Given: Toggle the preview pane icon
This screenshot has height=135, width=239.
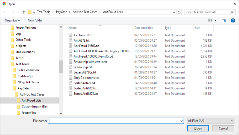Looking at the screenshot, I should pos(223,21).
